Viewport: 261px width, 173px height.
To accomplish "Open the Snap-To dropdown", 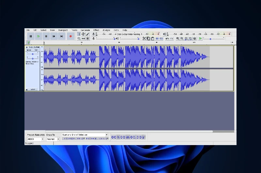I will coord(58,139).
